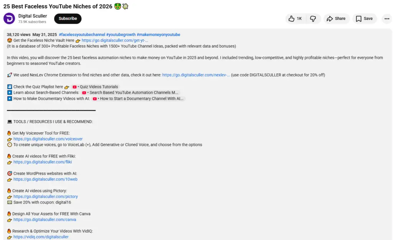This screenshot has width=393, height=240.
Task: Click the #makemoneyonyoutube hashtag
Action: coord(158,35)
